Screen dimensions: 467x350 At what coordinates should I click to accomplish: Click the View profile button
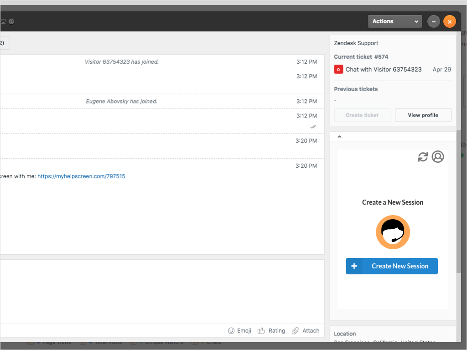pos(423,115)
